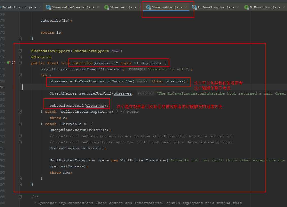Toggle the fold marker beside @Override

(x=20, y=57)
